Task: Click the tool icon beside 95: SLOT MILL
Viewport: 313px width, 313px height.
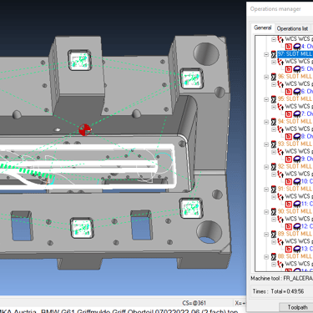Action: pyautogui.click(x=274, y=99)
